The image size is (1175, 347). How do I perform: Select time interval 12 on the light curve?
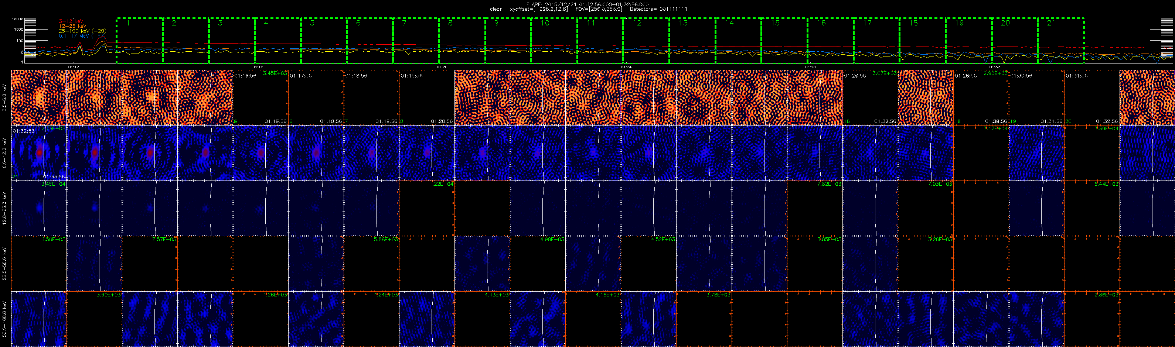(x=646, y=41)
